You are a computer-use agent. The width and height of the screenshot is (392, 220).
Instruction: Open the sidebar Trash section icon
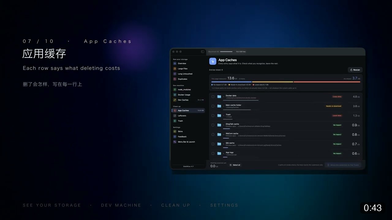pyautogui.click(x=175, y=121)
